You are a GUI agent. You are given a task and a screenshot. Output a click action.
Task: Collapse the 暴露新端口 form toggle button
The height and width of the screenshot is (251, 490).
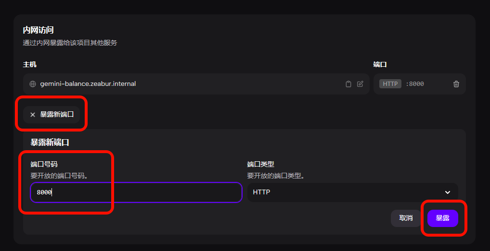tap(52, 115)
